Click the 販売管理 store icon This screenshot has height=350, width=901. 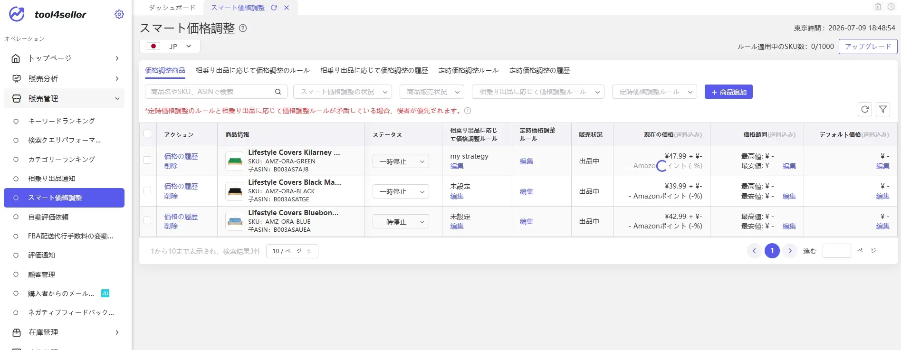[16, 98]
